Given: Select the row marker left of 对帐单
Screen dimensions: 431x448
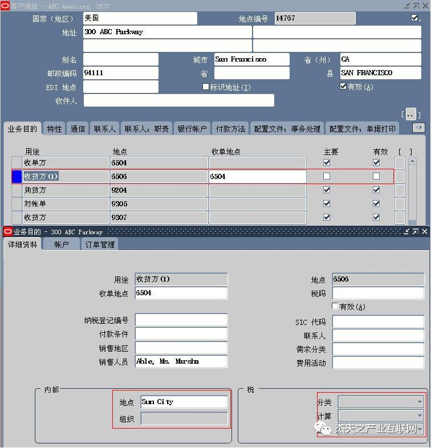Looking at the screenshot, I should coord(17,204).
